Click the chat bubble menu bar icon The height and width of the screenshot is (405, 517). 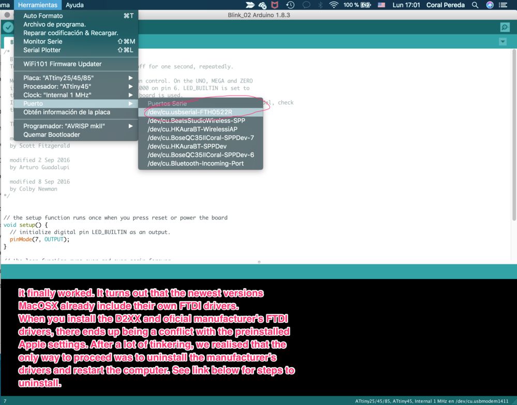tap(306, 5)
